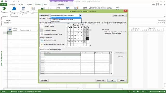Viewport: 166px width, 93px height.
Task: Click zoom out minus in status bar
Action: tap(151, 91)
